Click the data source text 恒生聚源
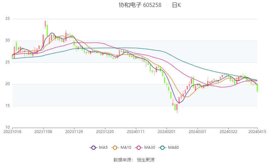The width and height of the screenshot is (268, 163). [146, 160]
